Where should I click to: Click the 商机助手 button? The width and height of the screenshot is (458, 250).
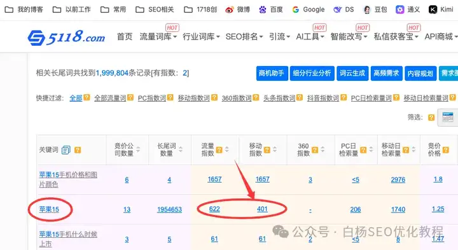(x=272, y=73)
